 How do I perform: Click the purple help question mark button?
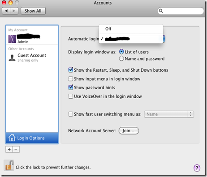[197, 168]
